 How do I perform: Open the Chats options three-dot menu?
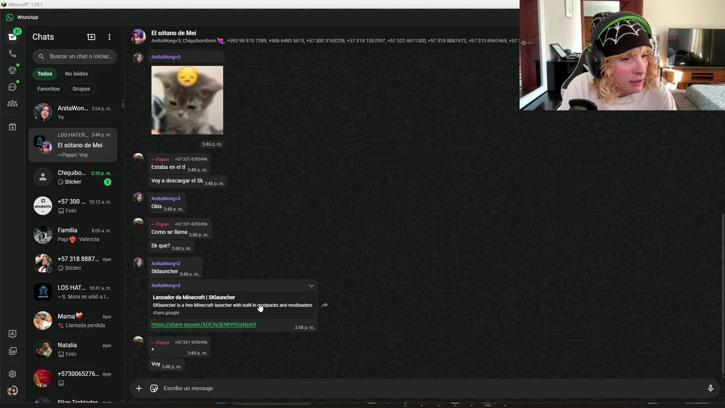pos(109,37)
